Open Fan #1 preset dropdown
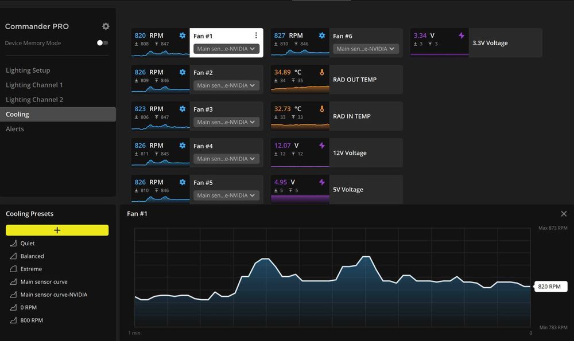574x341 pixels. 226,49
